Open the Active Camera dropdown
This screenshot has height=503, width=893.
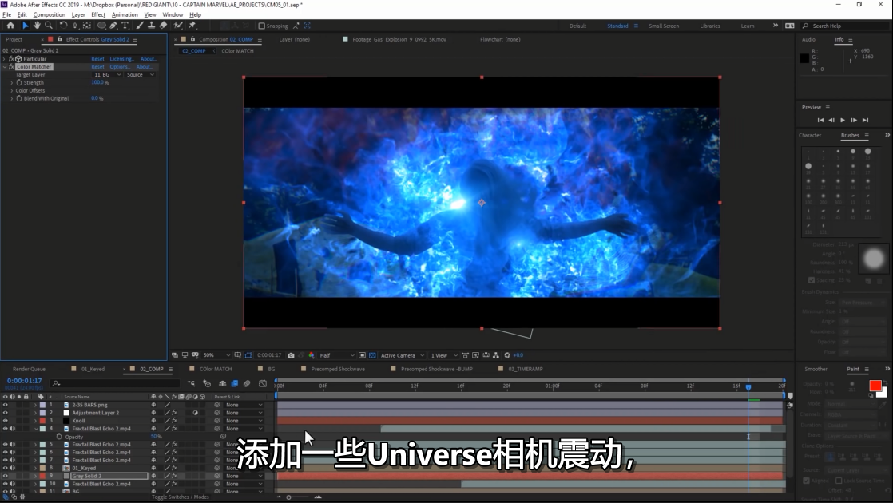[x=403, y=355]
